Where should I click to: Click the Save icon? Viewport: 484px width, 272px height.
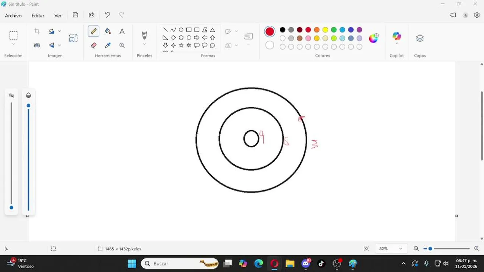coord(75,15)
